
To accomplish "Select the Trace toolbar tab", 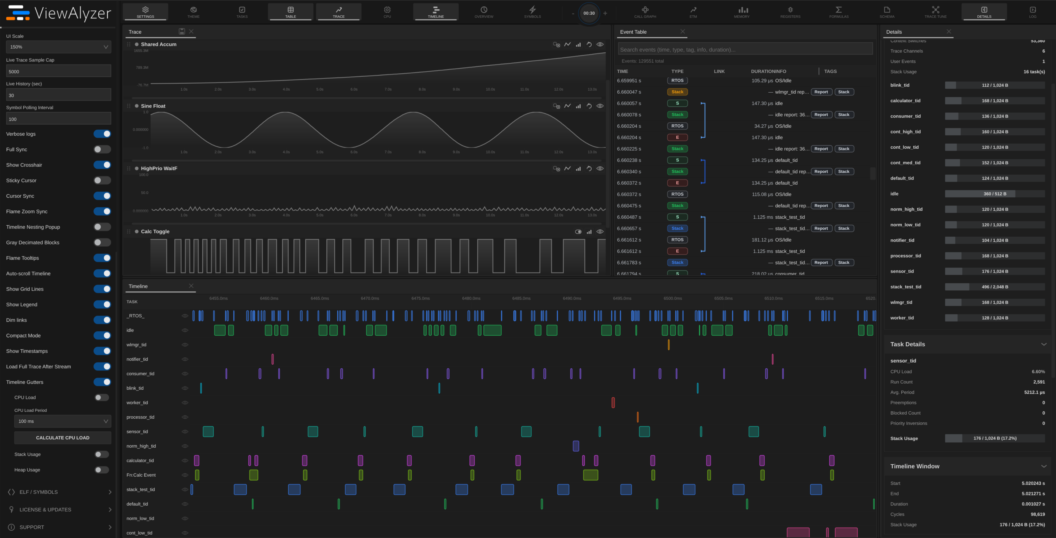I will pos(338,12).
